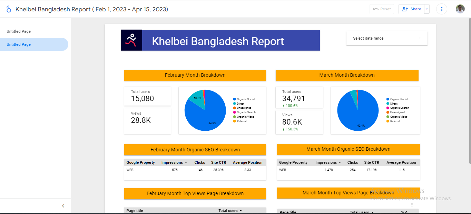Collapse the page navigation sidebar
471x214 pixels.
point(63,206)
